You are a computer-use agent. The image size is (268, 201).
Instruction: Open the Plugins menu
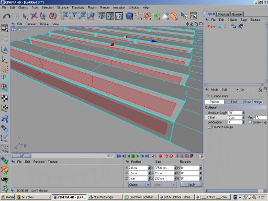92,7
